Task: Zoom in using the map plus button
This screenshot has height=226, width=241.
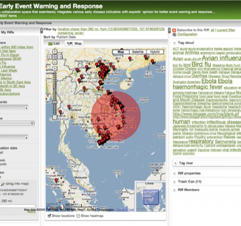Action: (x=55, y=69)
